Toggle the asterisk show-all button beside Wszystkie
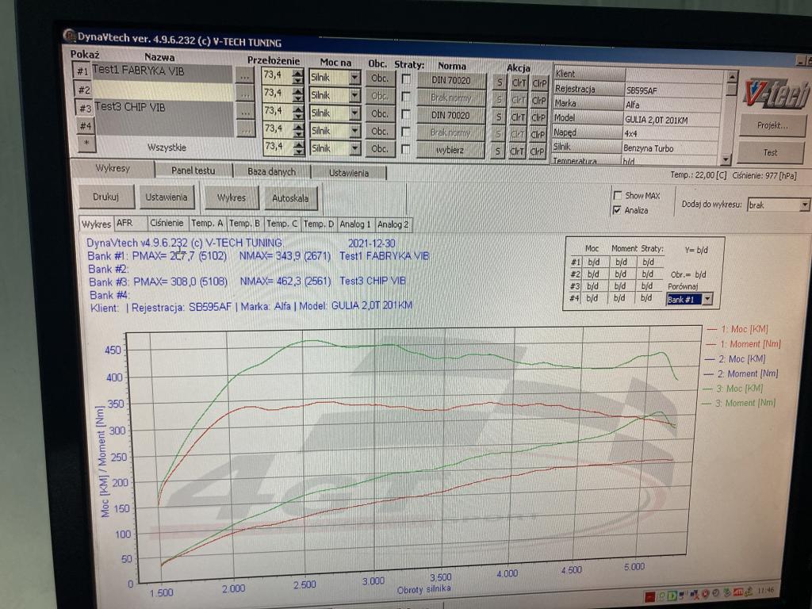The height and width of the screenshot is (609, 812). pos(86,143)
